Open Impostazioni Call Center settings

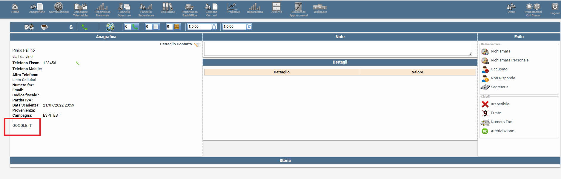click(x=533, y=10)
